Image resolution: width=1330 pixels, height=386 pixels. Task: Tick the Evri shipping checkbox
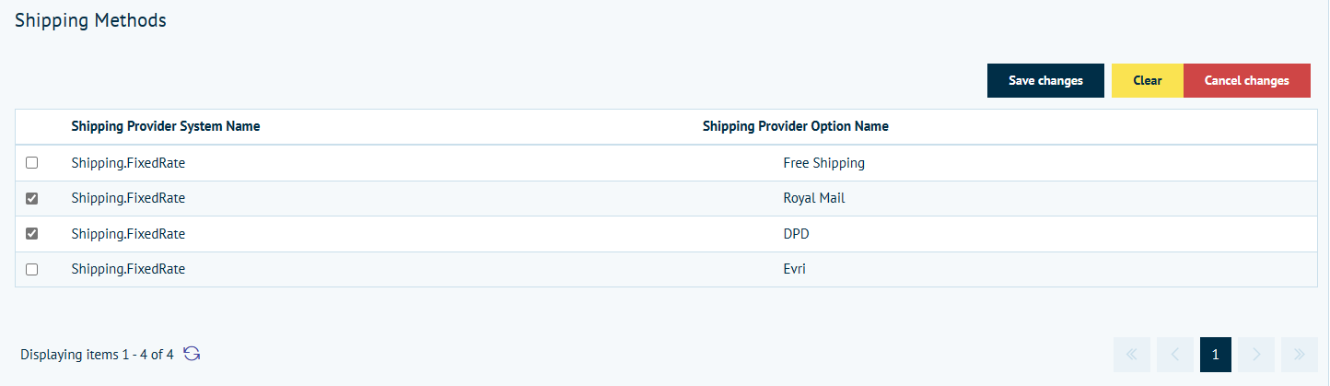pos(32,270)
